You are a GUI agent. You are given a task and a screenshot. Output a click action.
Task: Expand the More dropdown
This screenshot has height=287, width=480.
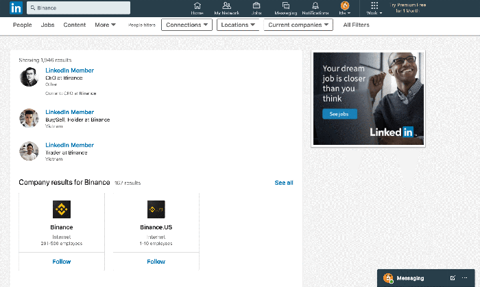pos(106,25)
